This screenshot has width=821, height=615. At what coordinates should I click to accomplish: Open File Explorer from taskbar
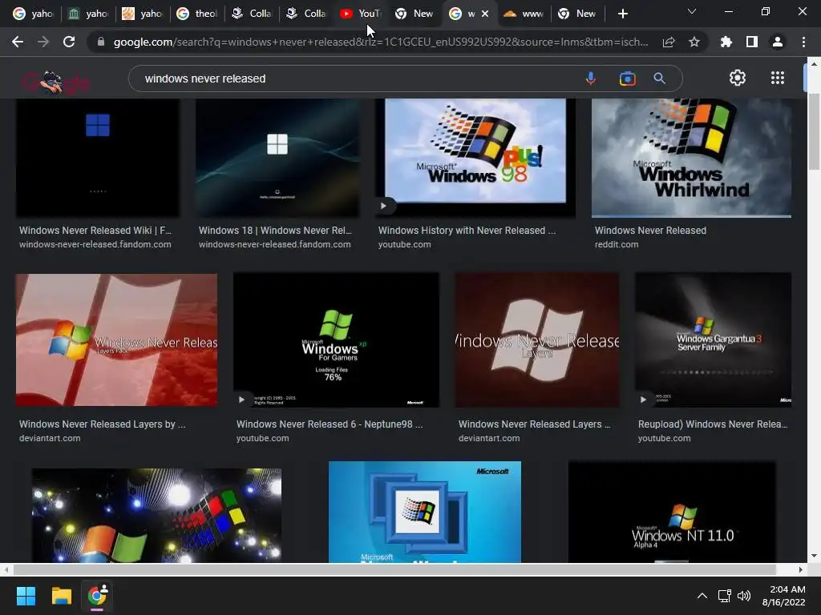click(61, 596)
